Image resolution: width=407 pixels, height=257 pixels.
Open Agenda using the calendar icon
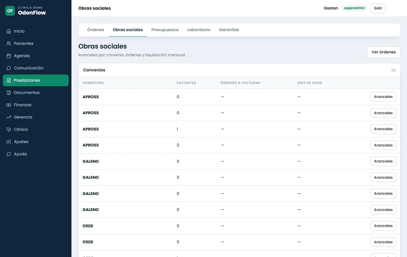[9, 56]
